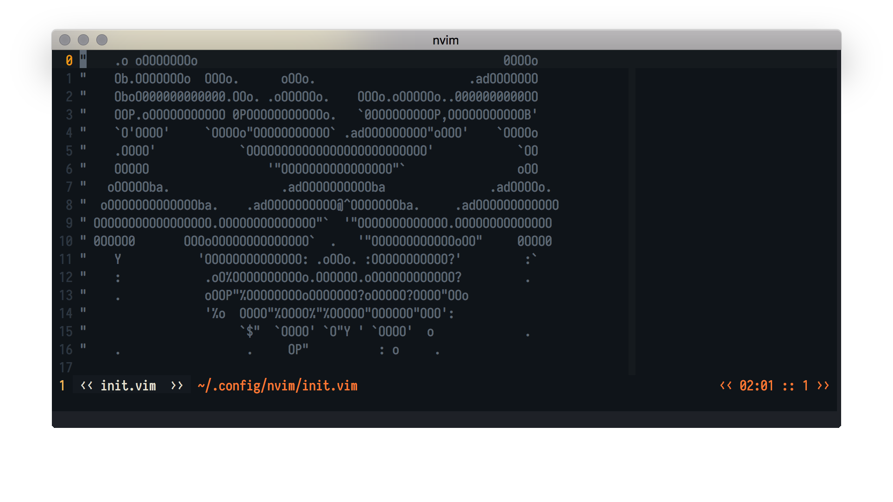Click the :: separator in statusline position
The width and height of the screenshot is (893, 502).
tap(788, 385)
